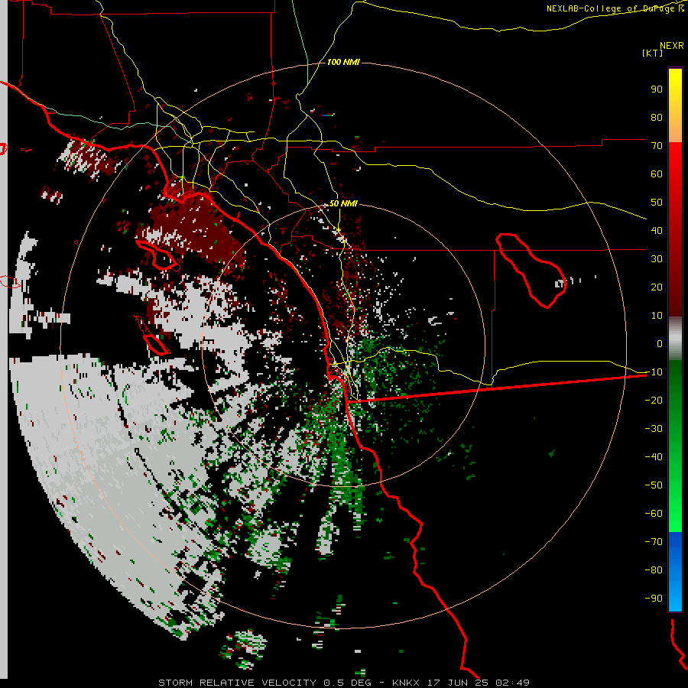Click the -40 knot scale value
The width and height of the screenshot is (688, 688).
pyautogui.click(x=654, y=457)
